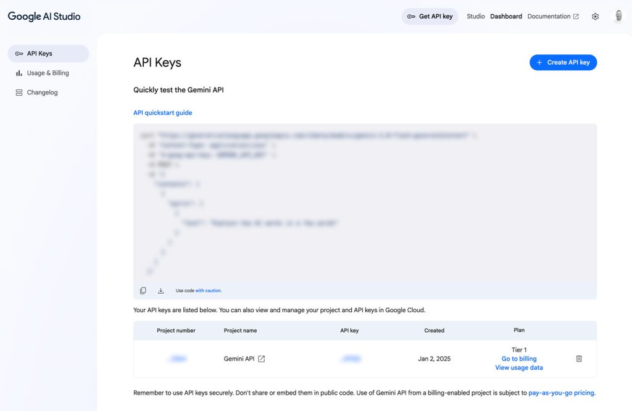
Task: Click the Project number column header
Action: (176, 330)
